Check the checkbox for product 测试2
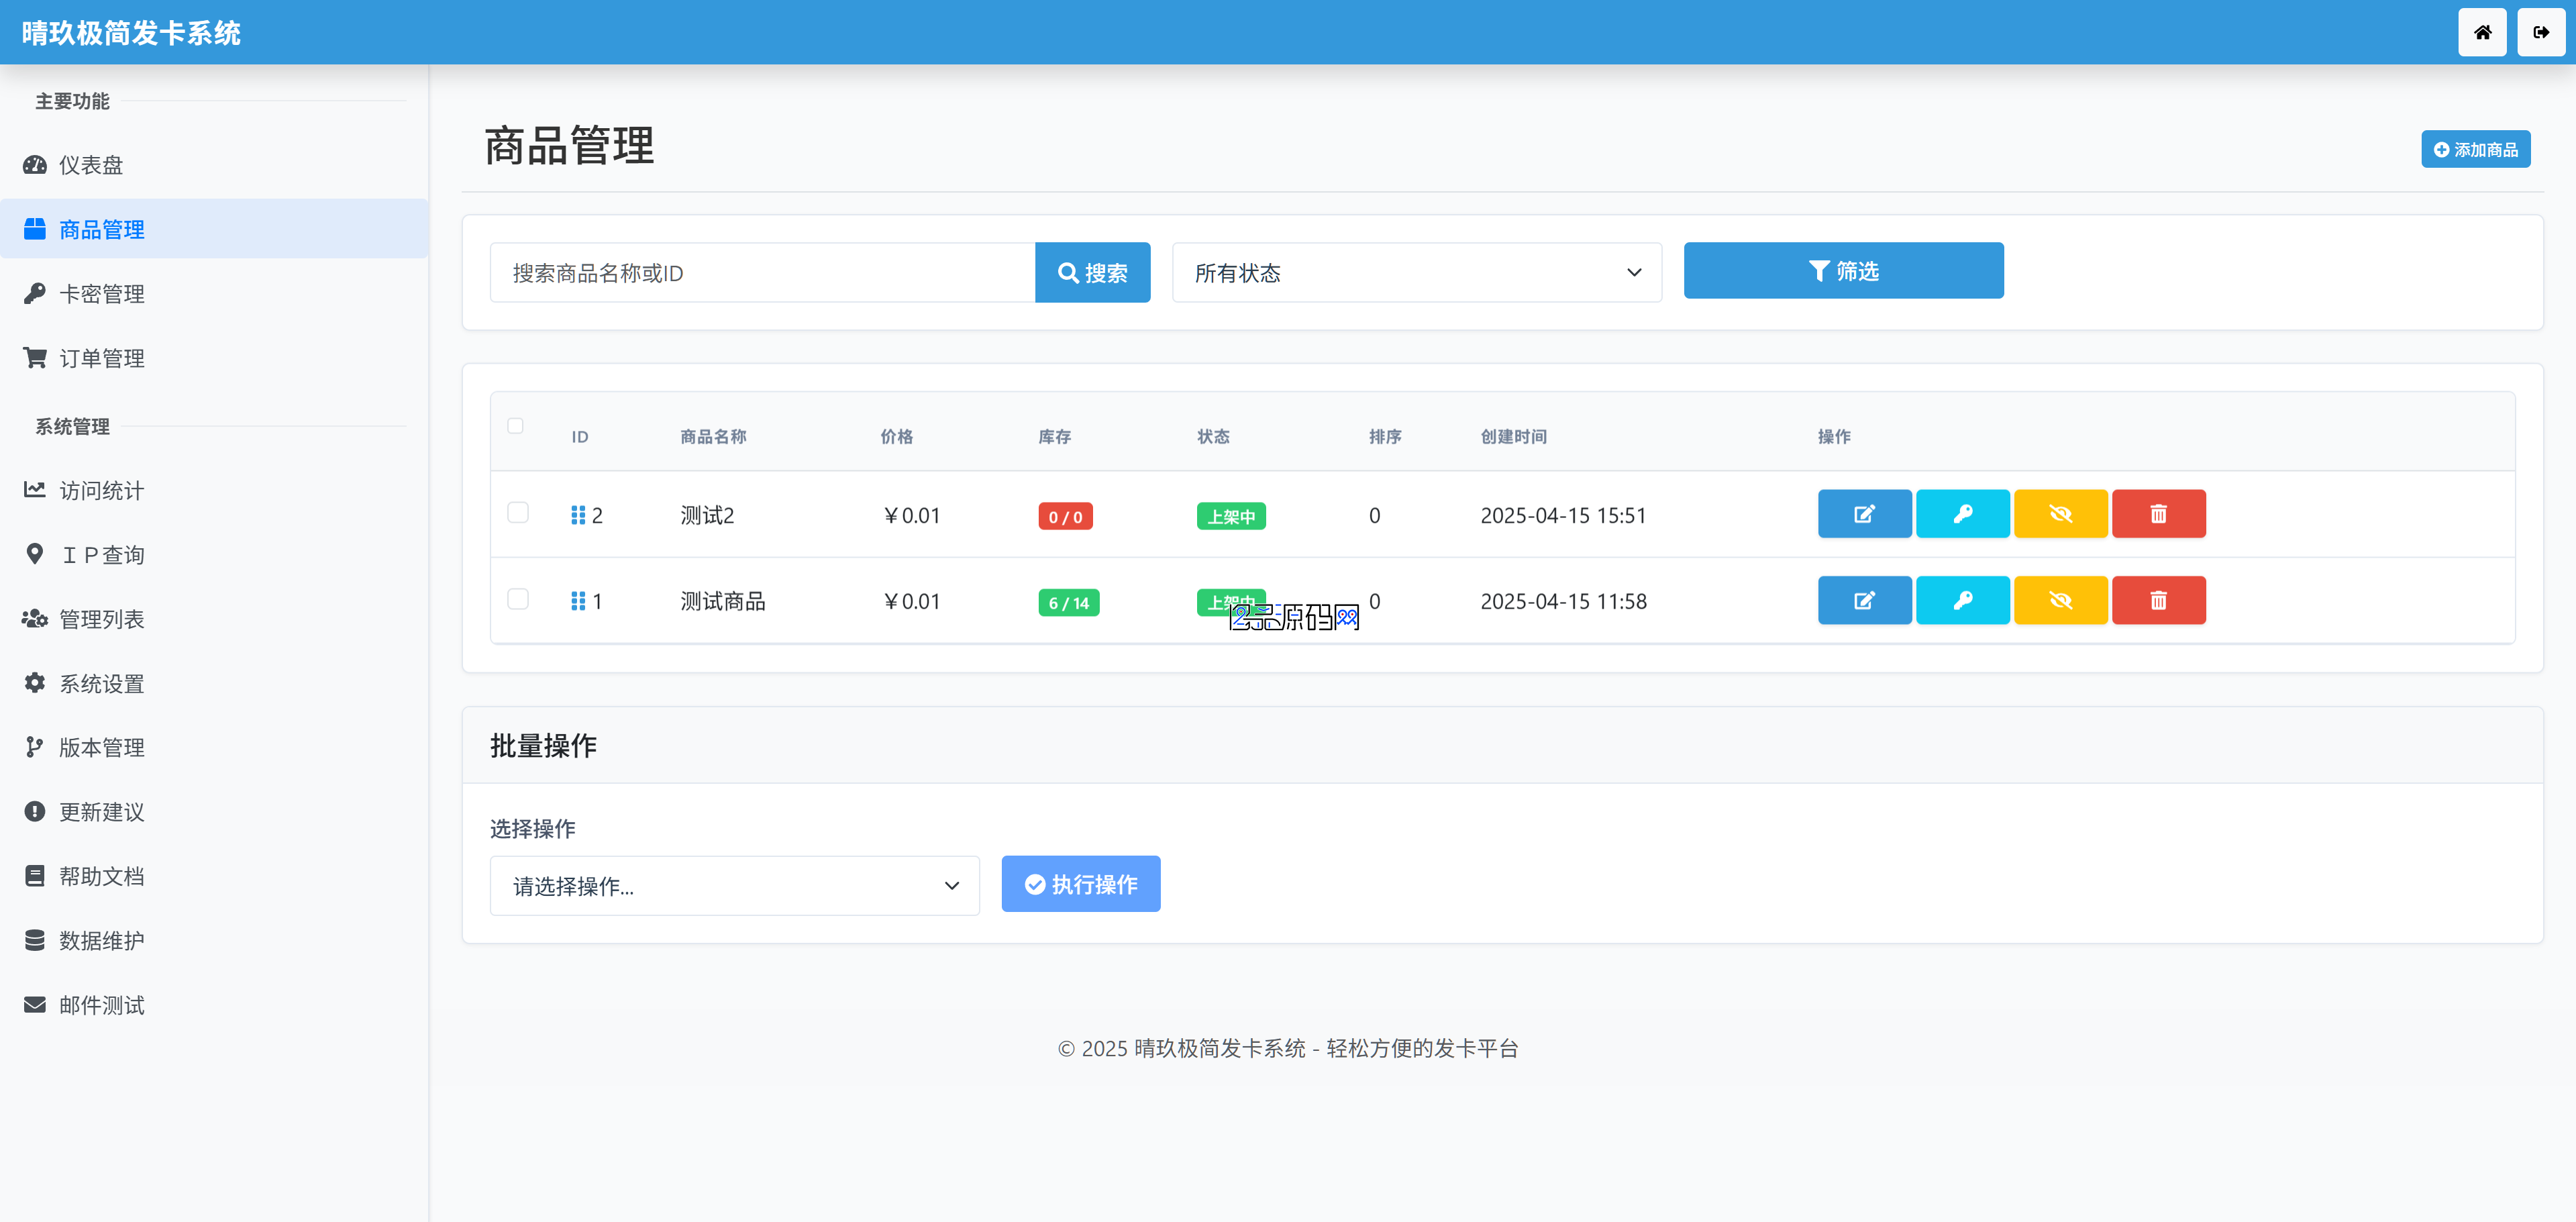This screenshot has height=1222, width=2576. (x=518, y=513)
